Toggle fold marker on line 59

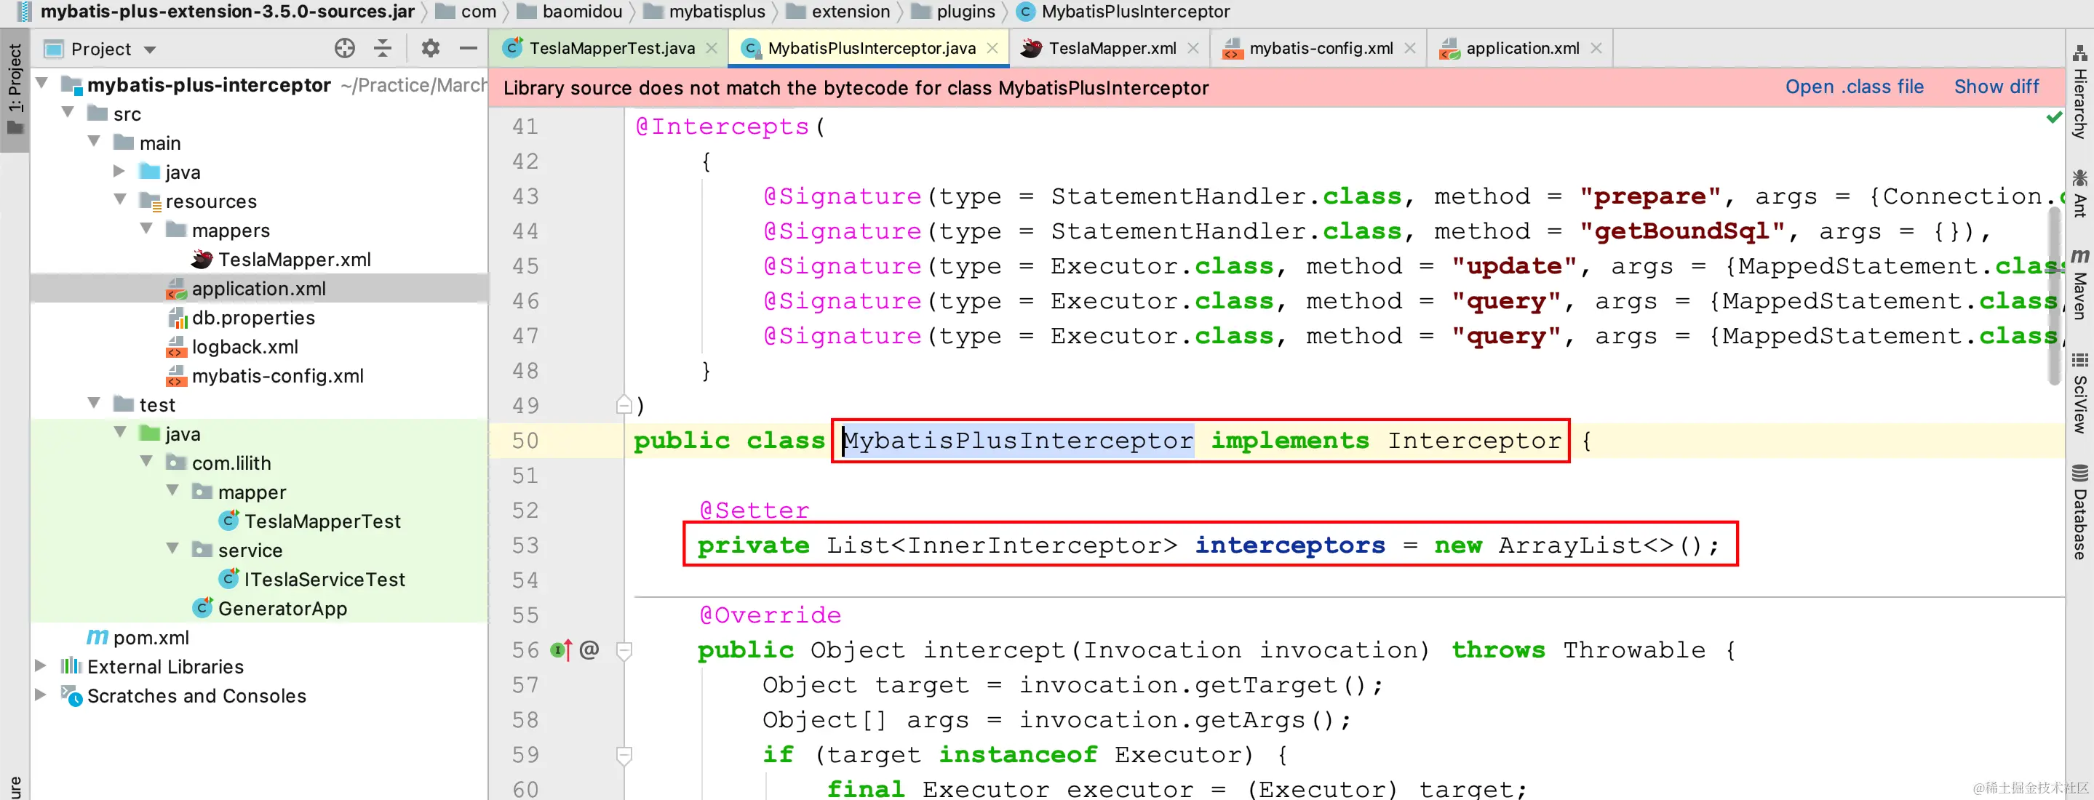624,756
